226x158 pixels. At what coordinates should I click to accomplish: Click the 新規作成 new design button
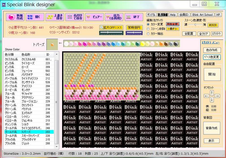[x=15, y=17]
